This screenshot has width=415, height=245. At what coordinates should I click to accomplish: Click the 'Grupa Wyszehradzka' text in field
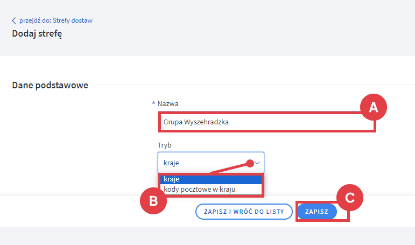tap(196, 122)
